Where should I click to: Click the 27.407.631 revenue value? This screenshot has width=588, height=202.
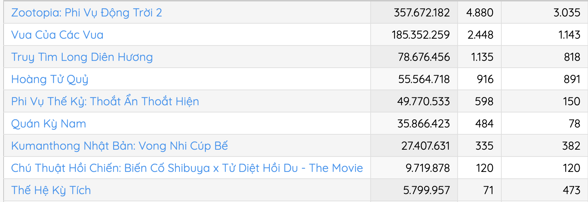coord(425,146)
